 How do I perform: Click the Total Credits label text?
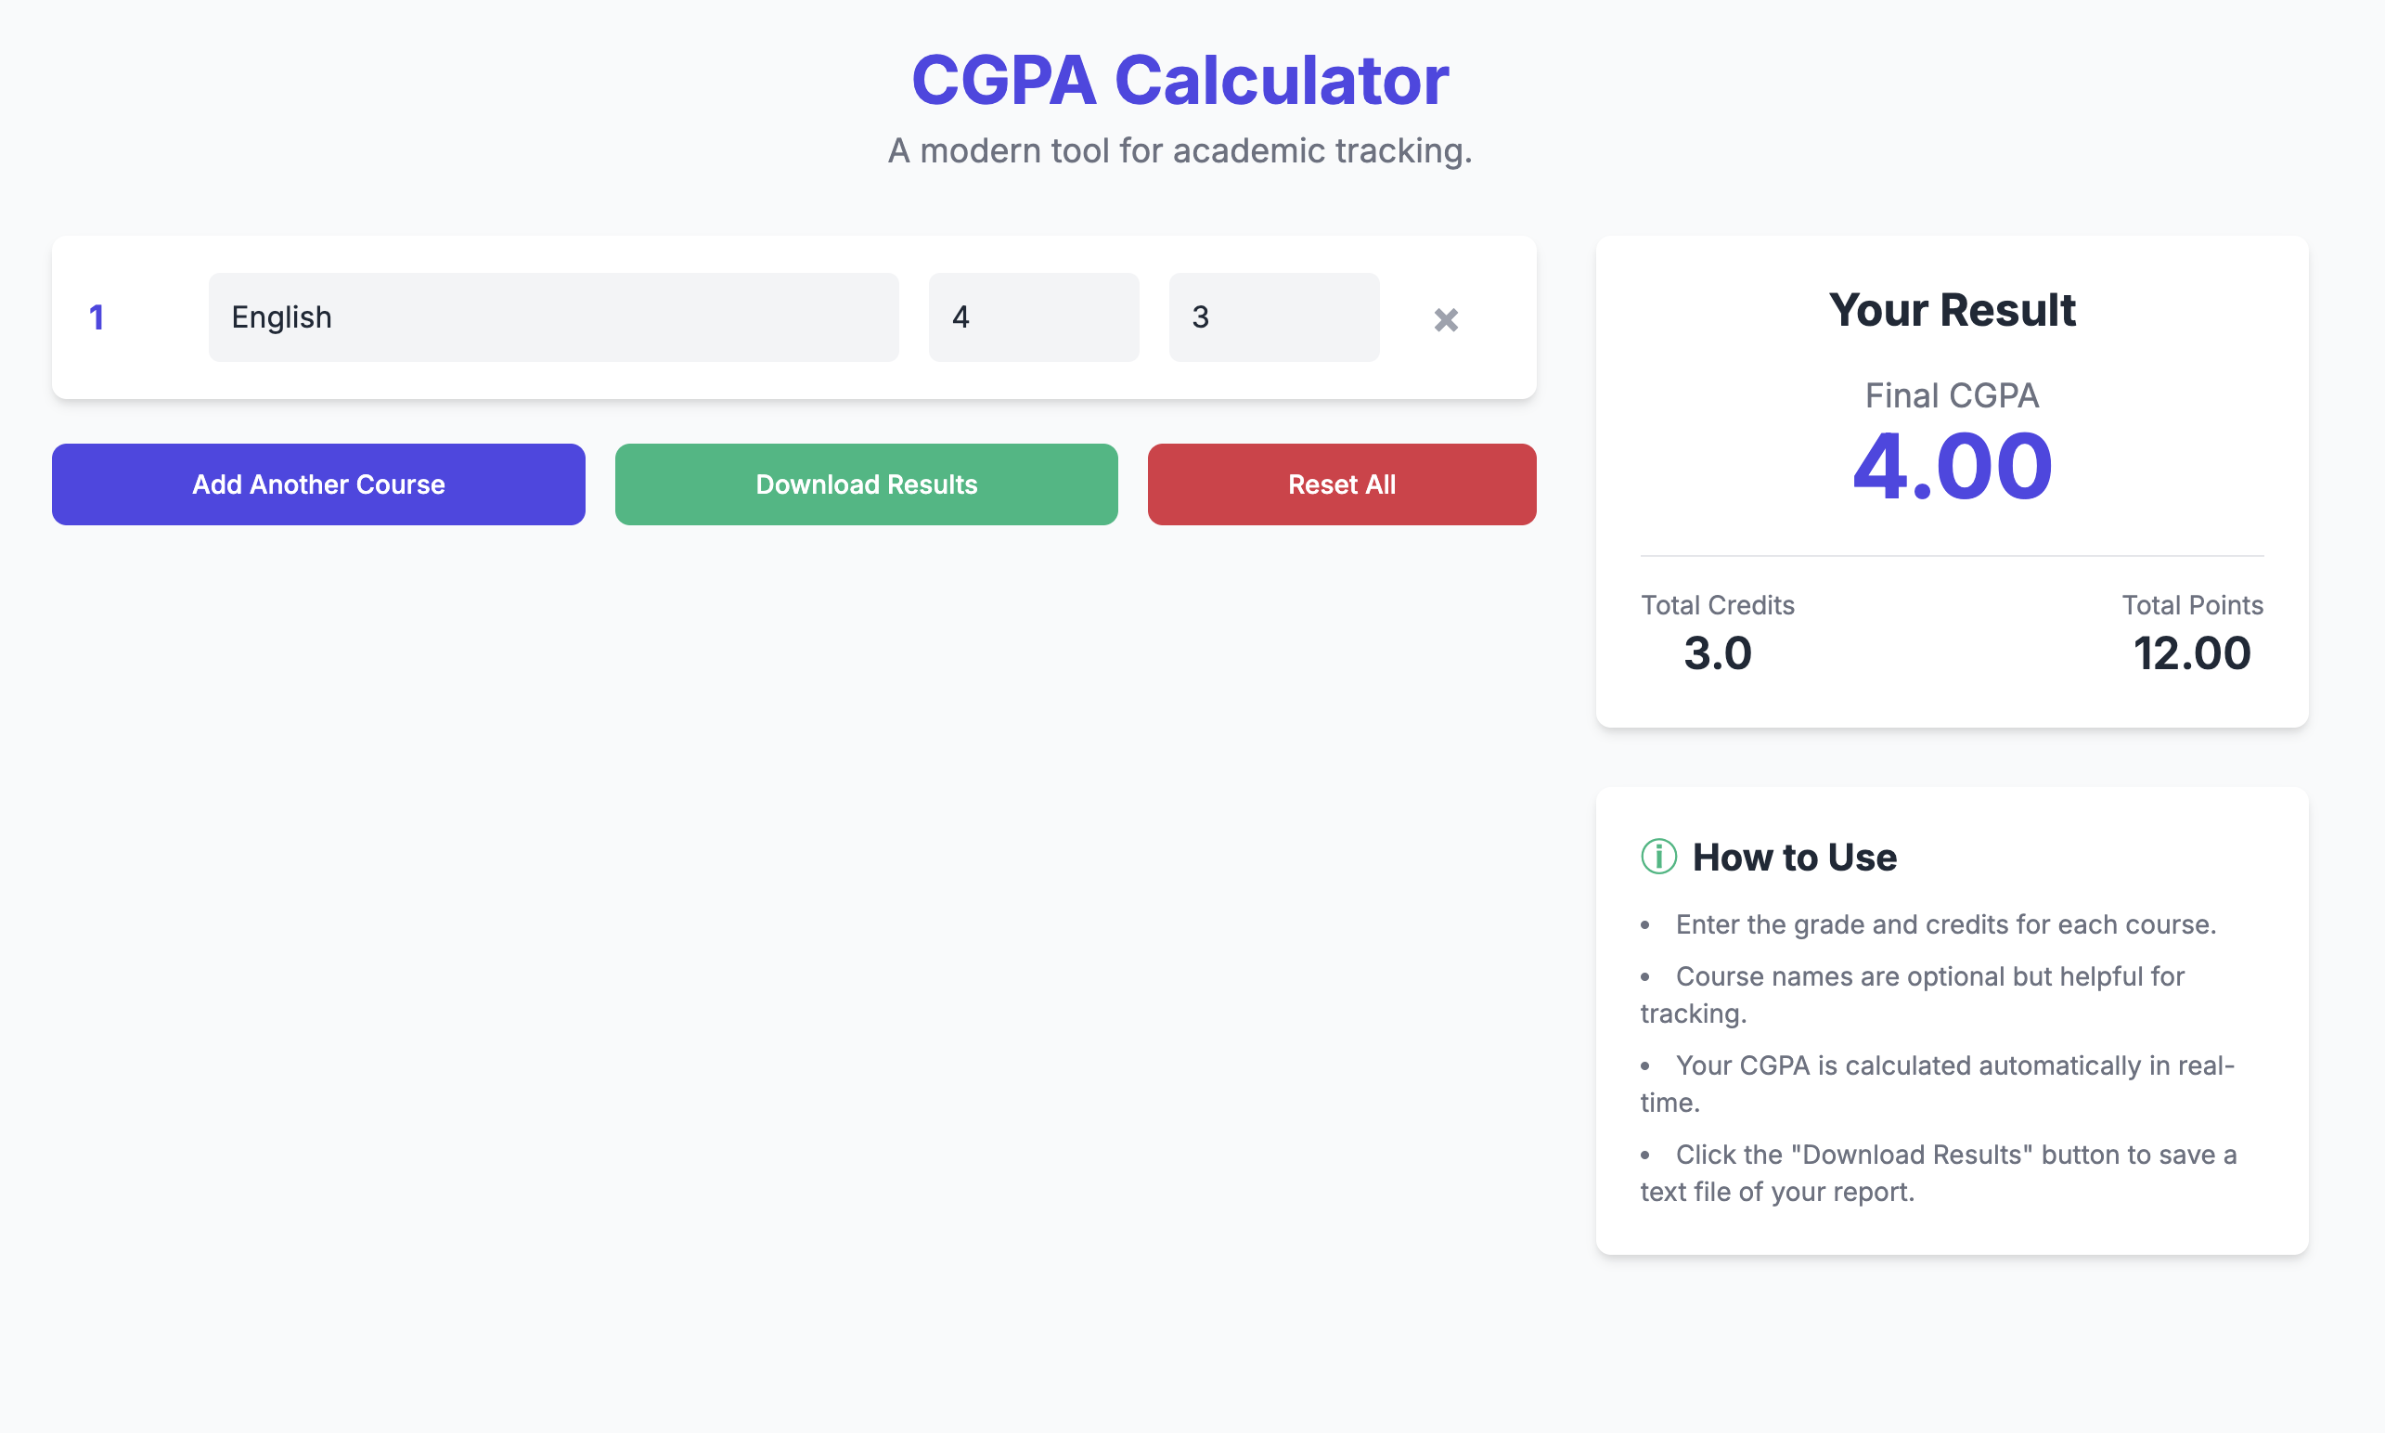pyautogui.click(x=1717, y=604)
